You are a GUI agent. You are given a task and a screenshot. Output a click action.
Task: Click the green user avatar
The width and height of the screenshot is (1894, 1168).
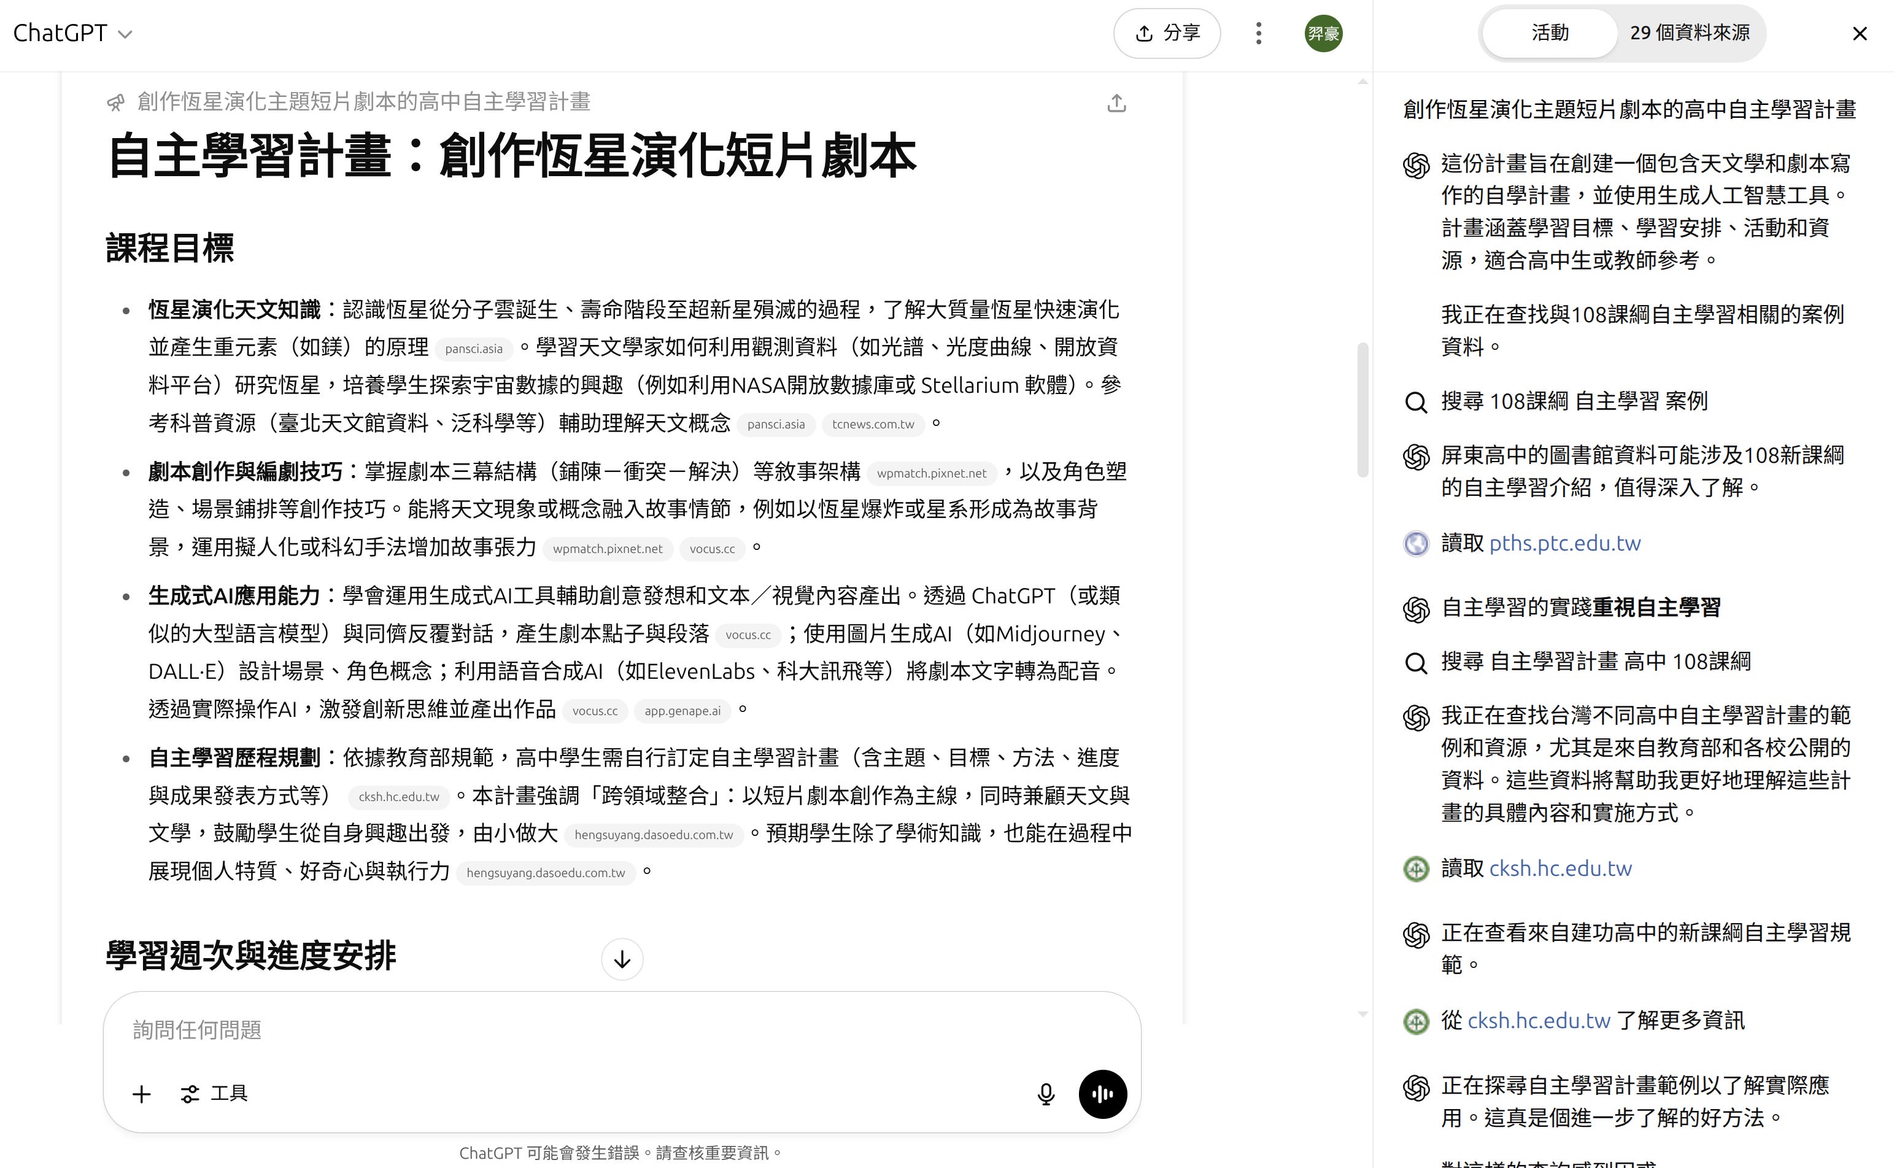coord(1323,33)
